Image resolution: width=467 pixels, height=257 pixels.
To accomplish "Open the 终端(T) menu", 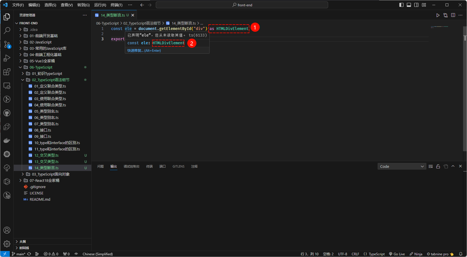I will click(x=116, y=5).
